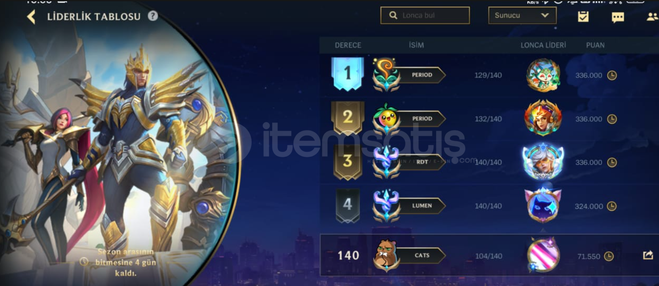
Task: Click the CATS guild bear emblem
Action: pos(386,255)
